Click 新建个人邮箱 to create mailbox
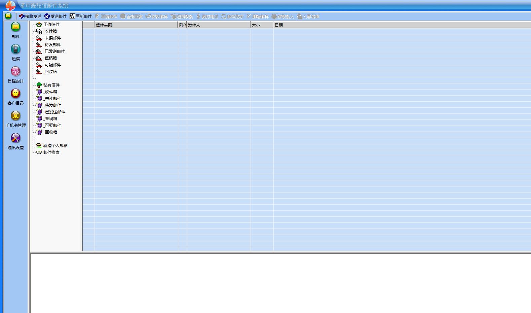The width and height of the screenshot is (531, 313). (x=55, y=146)
